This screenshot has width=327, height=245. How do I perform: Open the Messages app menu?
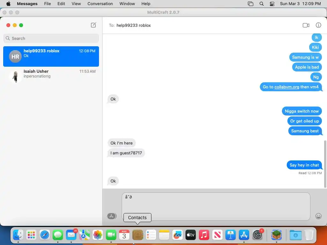[x=27, y=4]
